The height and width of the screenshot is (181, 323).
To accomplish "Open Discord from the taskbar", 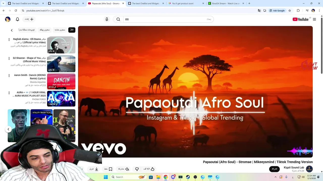I will point(173,177).
